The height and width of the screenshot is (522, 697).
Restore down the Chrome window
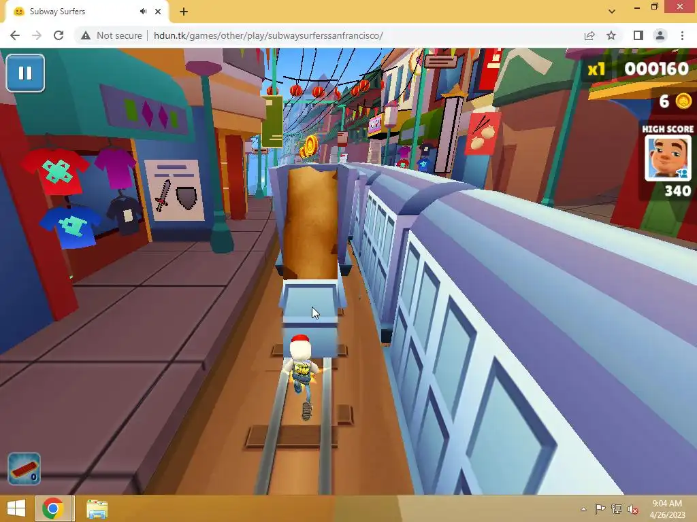coord(655,7)
